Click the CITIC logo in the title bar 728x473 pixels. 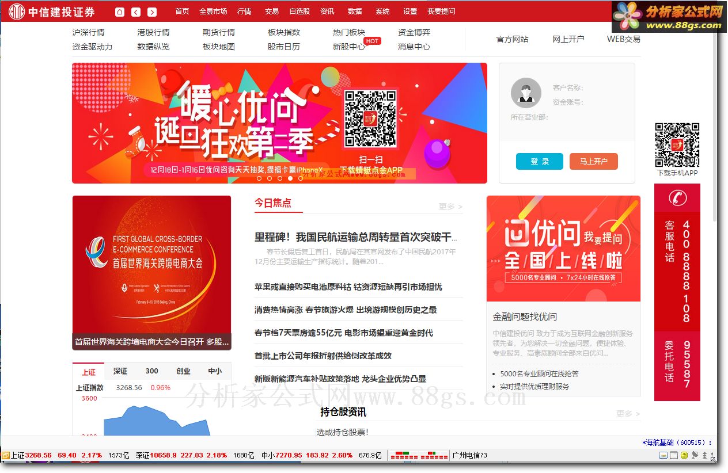16,12
